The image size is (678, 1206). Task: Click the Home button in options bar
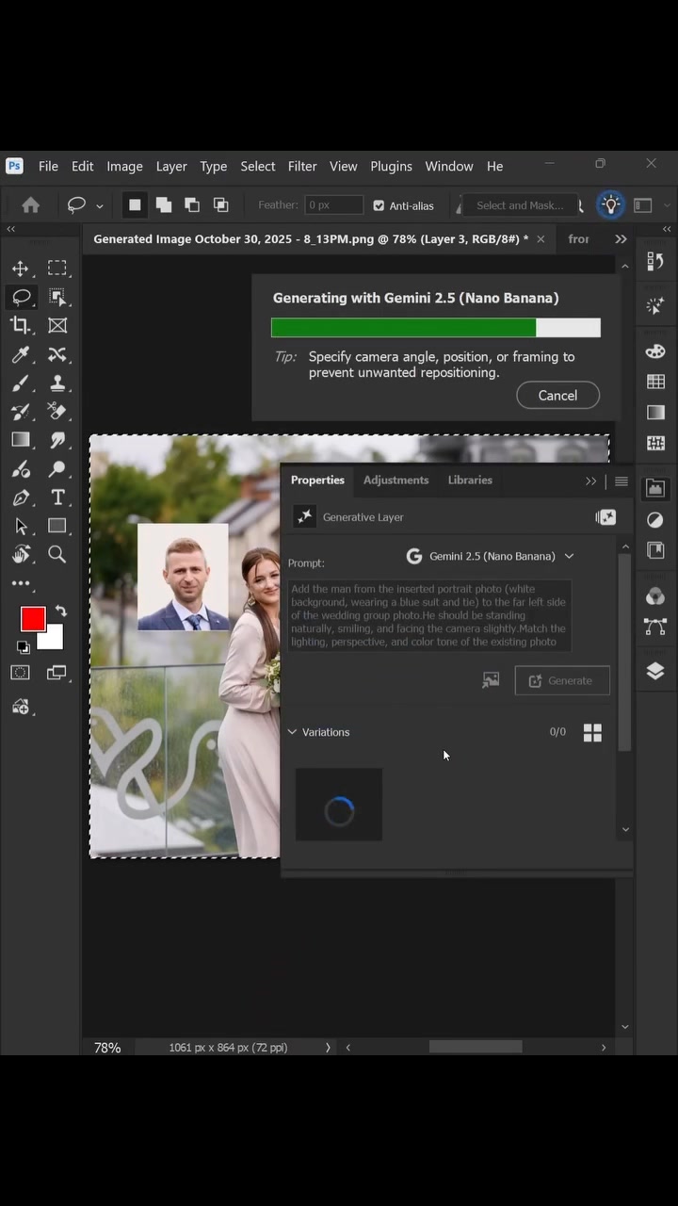coord(31,204)
